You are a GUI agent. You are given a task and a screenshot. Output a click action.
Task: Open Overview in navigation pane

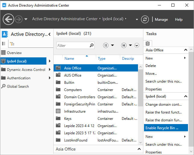[x=14, y=53]
